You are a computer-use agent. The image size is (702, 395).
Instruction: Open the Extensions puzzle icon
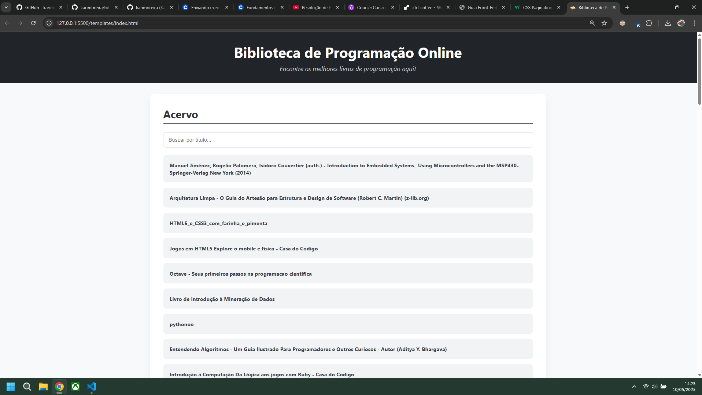649,23
